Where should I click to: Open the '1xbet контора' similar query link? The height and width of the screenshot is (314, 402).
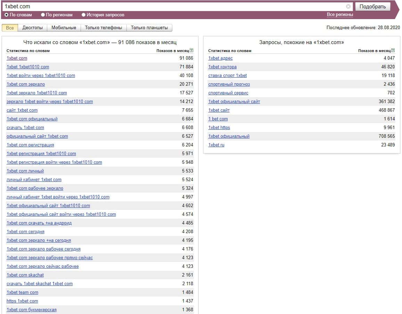(222, 67)
